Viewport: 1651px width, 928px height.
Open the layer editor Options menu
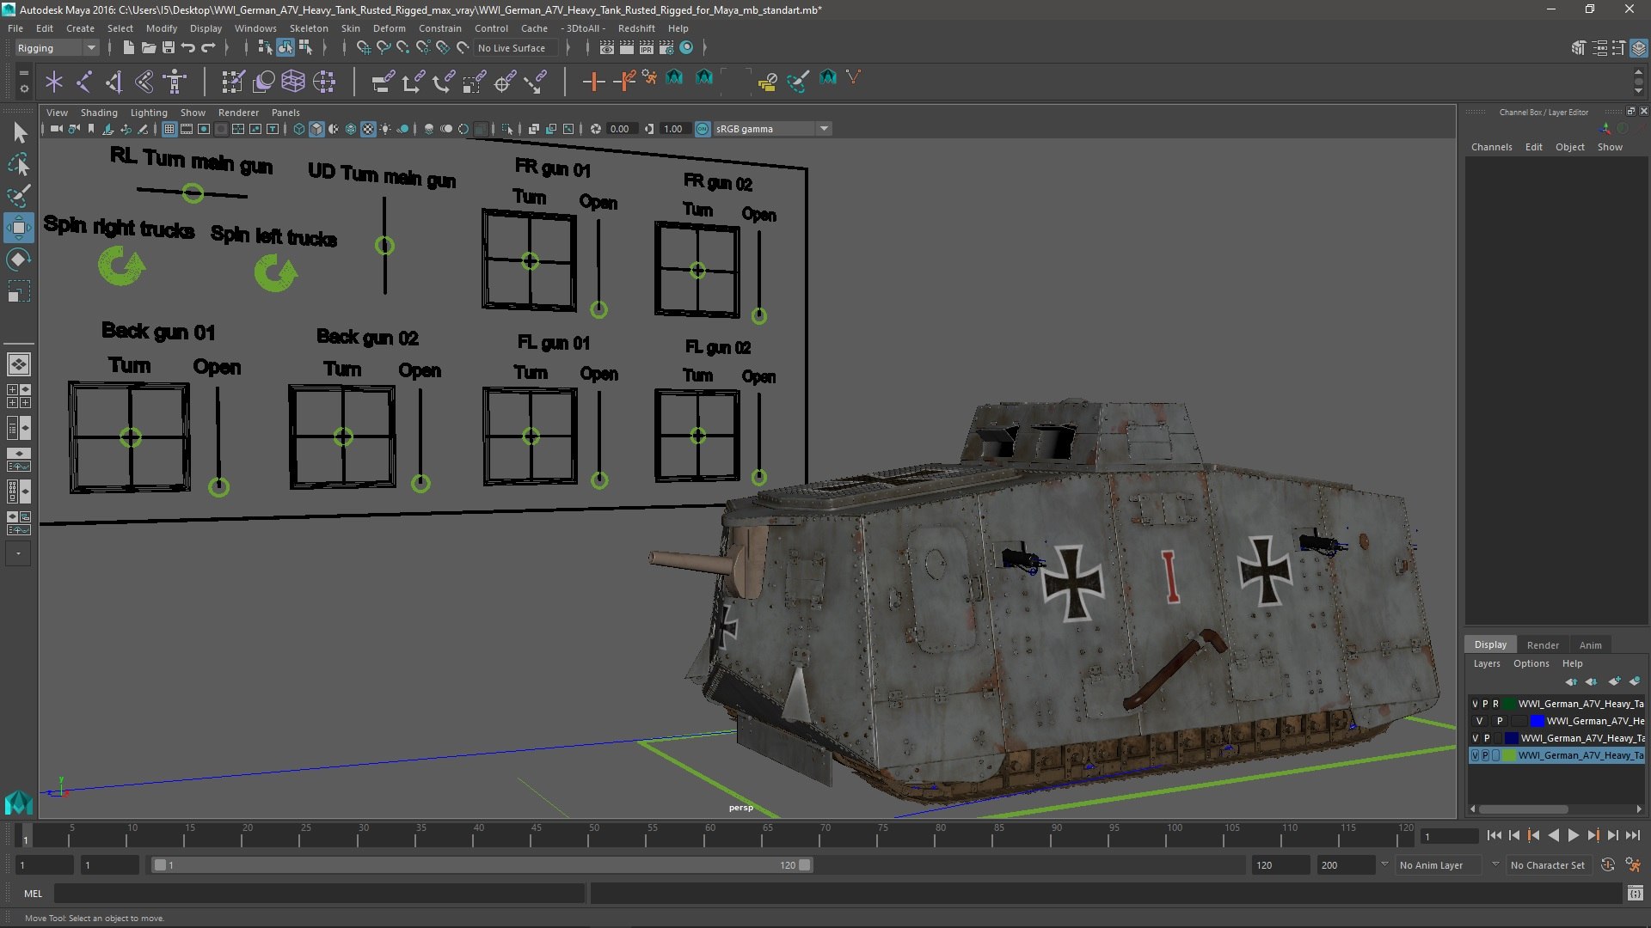tap(1531, 663)
